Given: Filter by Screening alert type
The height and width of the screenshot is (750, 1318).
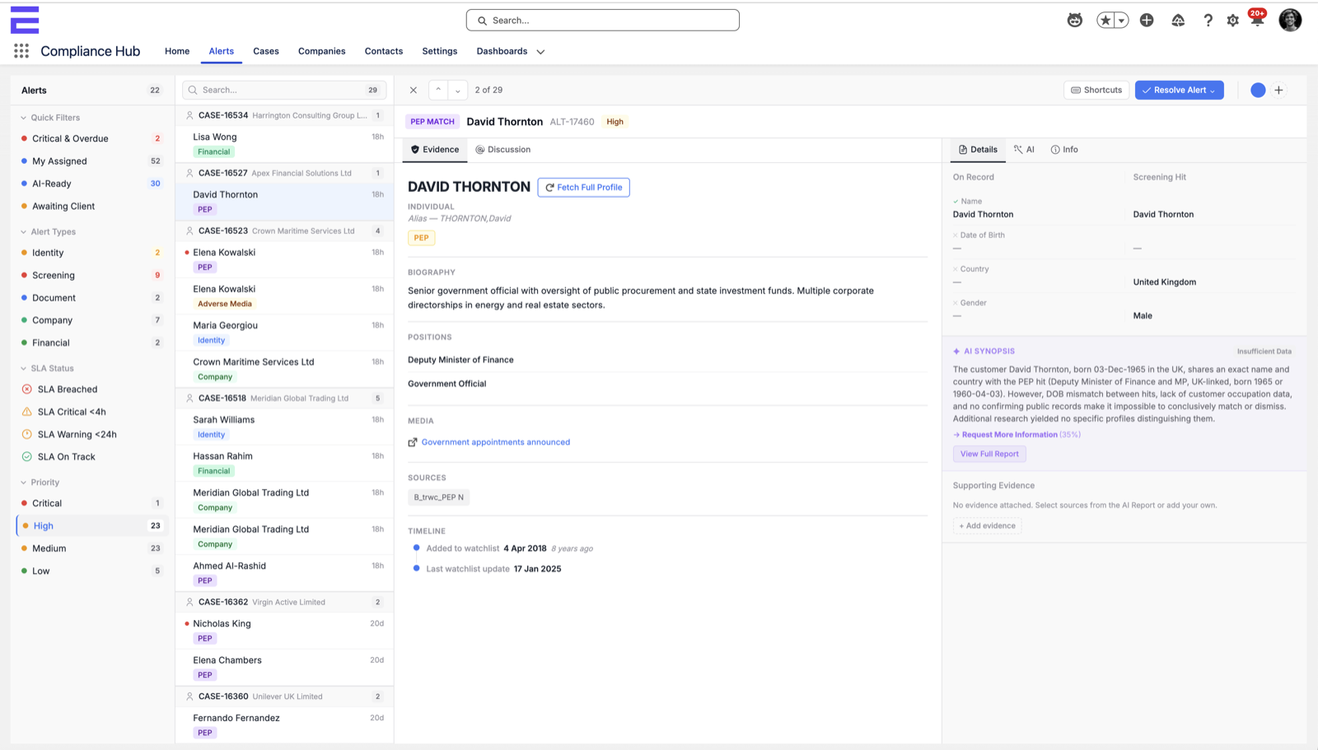Looking at the screenshot, I should coord(92,276).
